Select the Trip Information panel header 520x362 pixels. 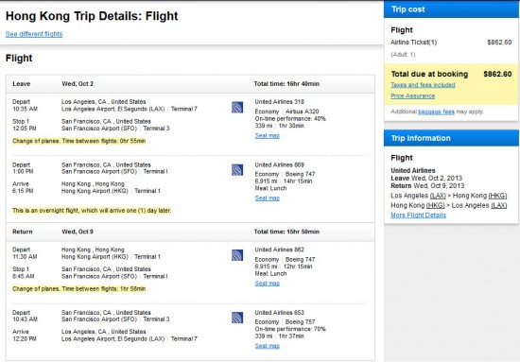point(451,138)
